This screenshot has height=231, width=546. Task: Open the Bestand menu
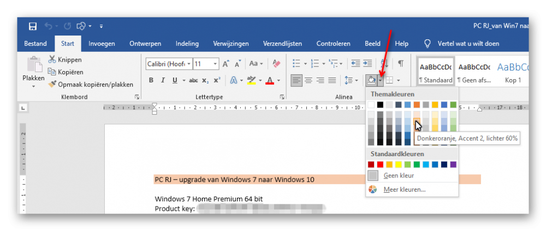35,44
